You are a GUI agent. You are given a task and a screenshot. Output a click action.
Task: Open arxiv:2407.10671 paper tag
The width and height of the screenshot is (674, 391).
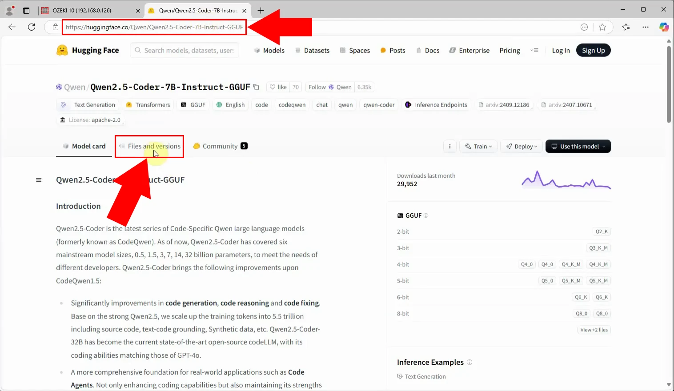pyautogui.click(x=567, y=105)
